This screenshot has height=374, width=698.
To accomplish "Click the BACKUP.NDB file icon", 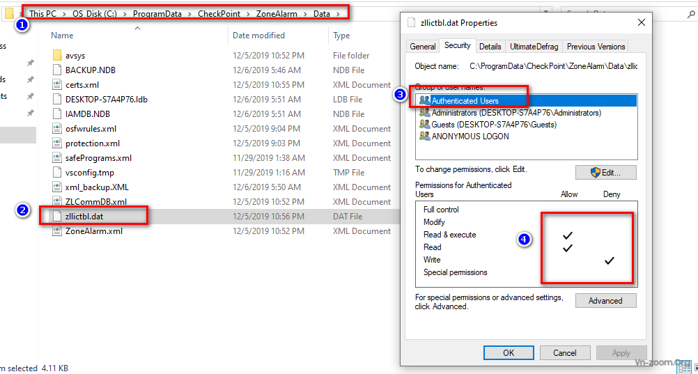I will coord(58,70).
